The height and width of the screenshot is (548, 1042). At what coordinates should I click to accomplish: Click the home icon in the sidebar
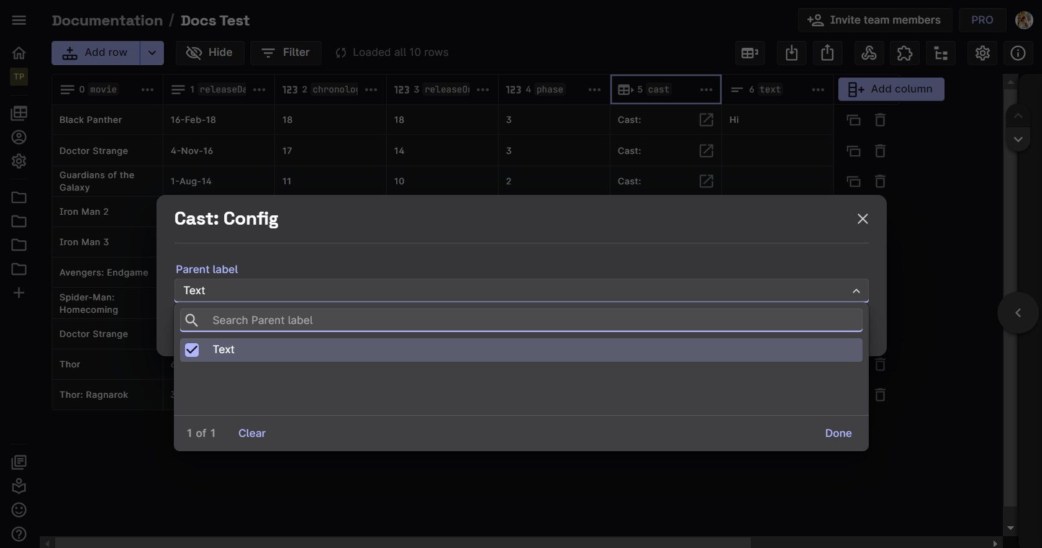point(19,53)
